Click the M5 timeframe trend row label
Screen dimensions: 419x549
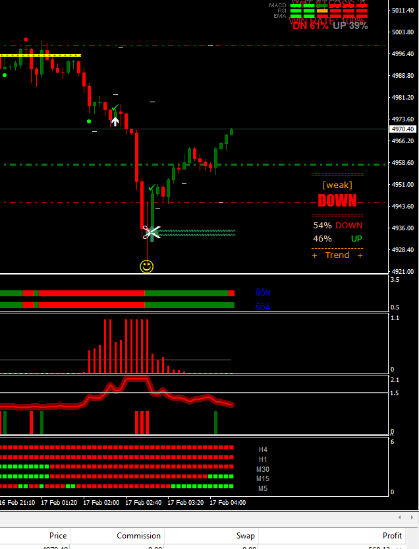[x=263, y=488]
